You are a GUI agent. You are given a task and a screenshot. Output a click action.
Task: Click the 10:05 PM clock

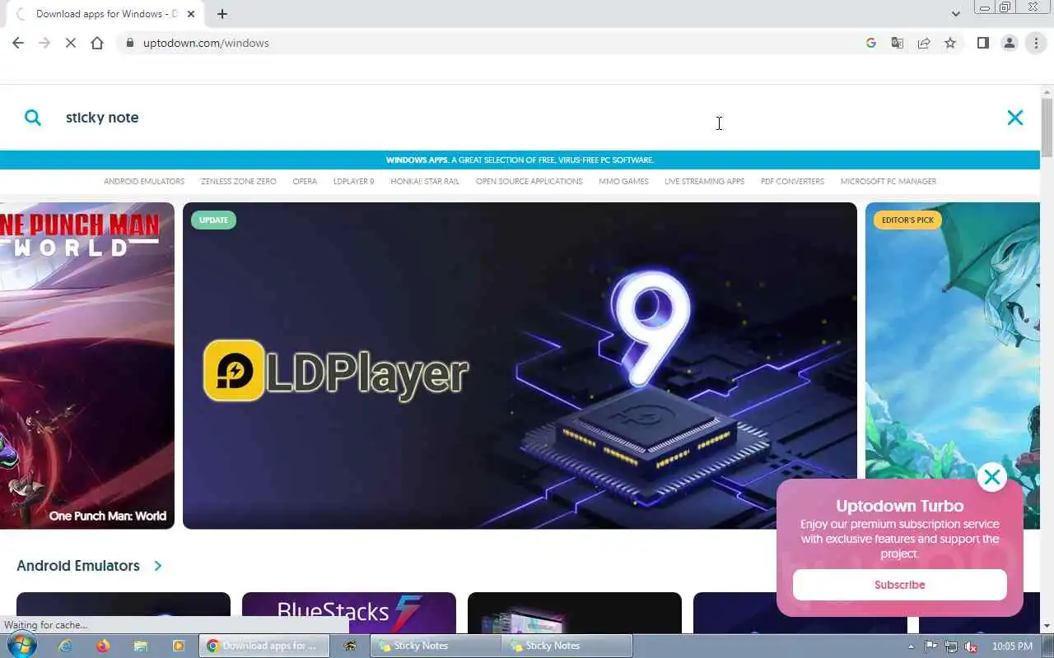click(1012, 646)
